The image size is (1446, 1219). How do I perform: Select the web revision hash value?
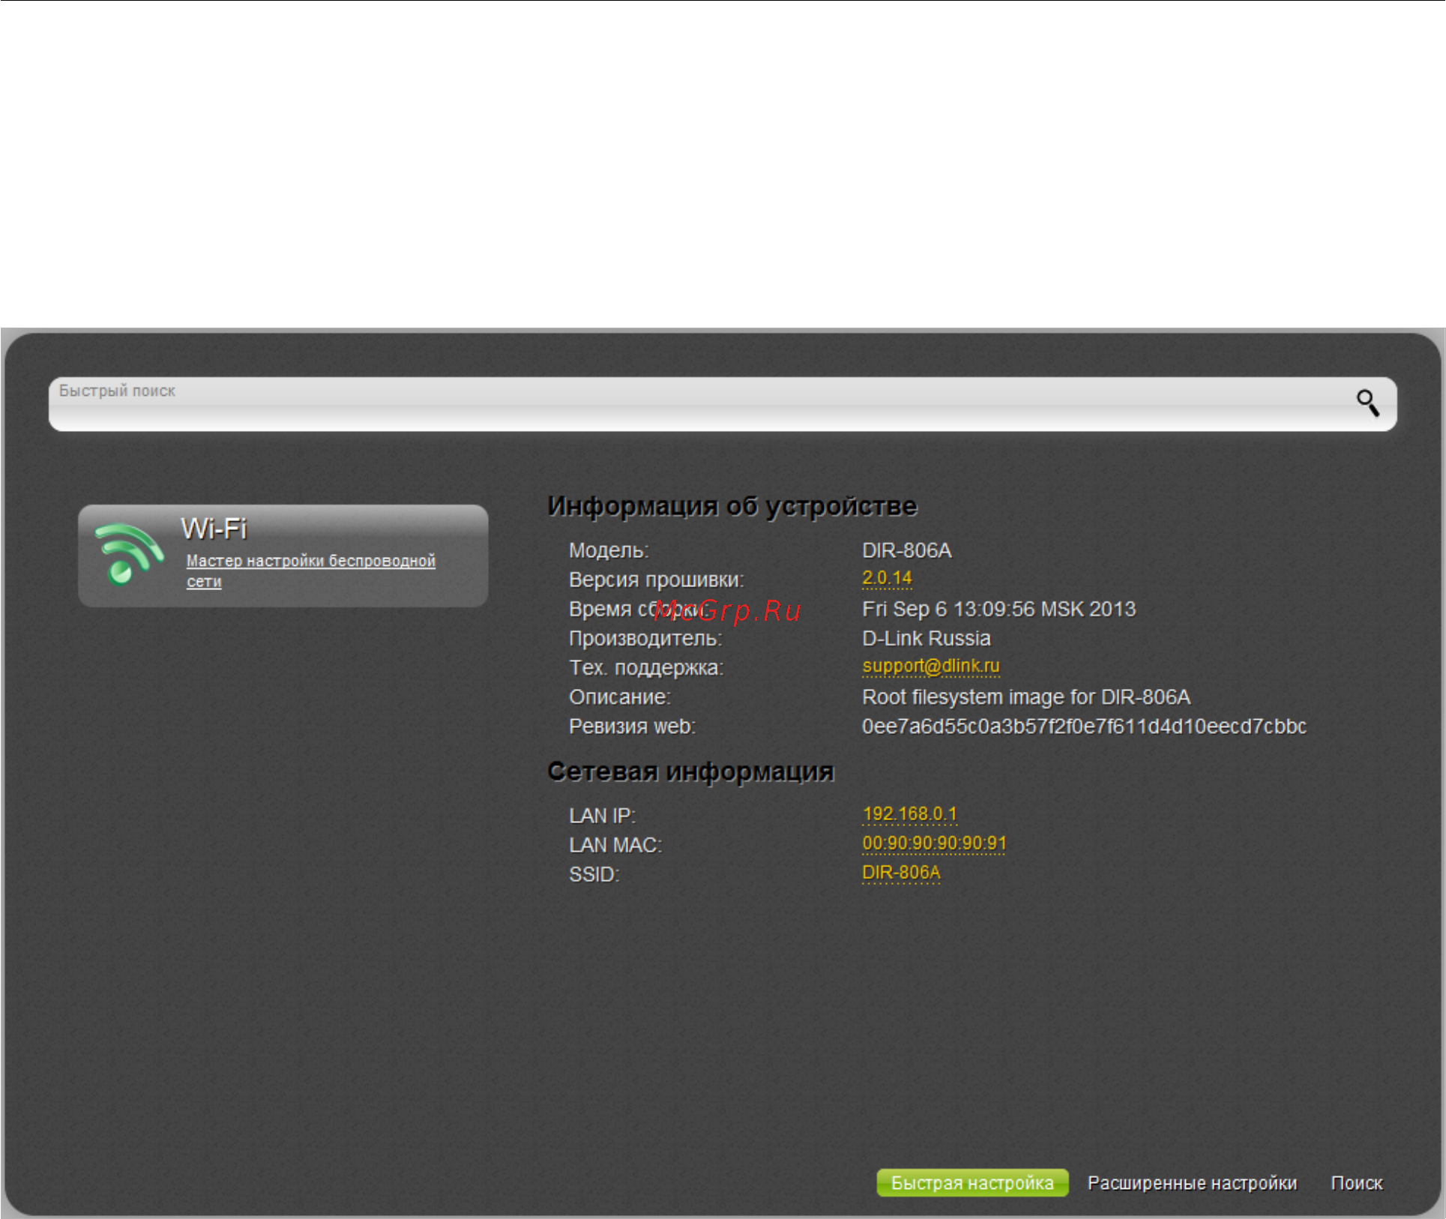(1084, 726)
